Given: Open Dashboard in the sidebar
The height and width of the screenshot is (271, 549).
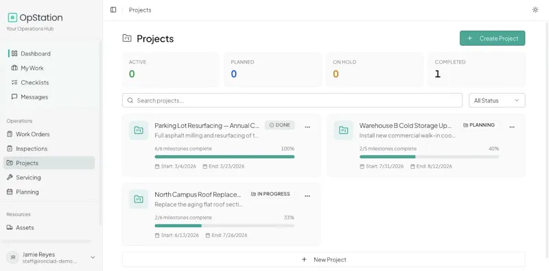Looking at the screenshot, I should tap(36, 53).
